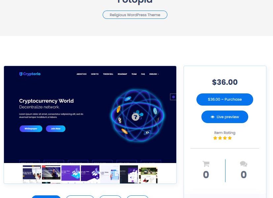Click the $36.00 – Purchase button
This screenshot has width=273, height=198.
224,99
